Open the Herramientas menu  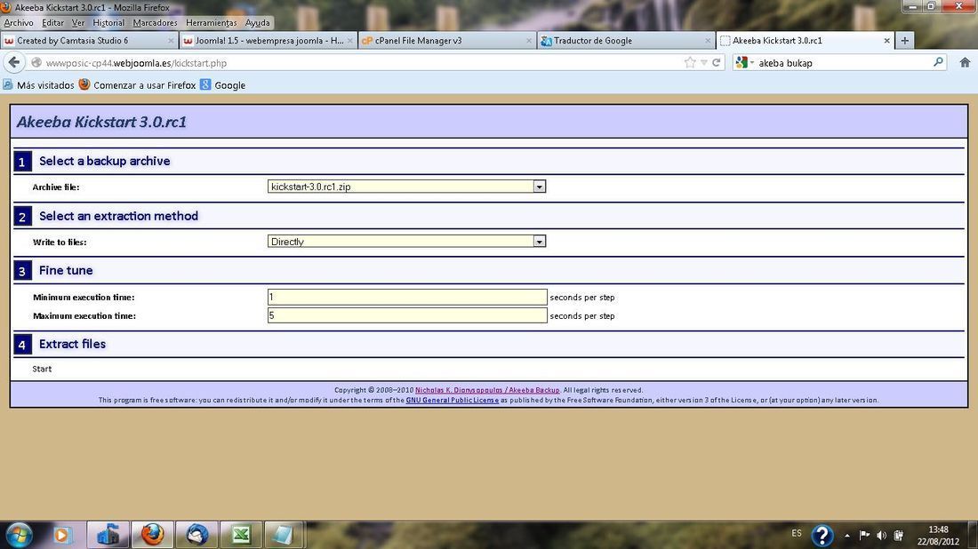coord(212,23)
